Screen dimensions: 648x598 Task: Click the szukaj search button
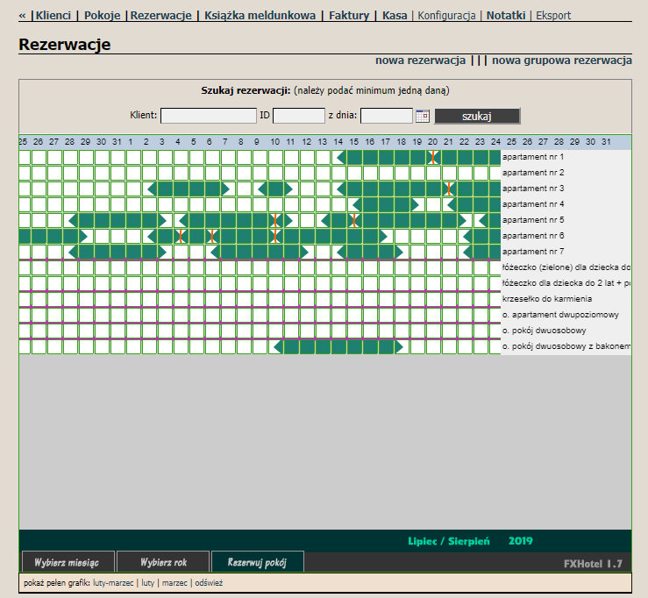pyautogui.click(x=477, y=116)
